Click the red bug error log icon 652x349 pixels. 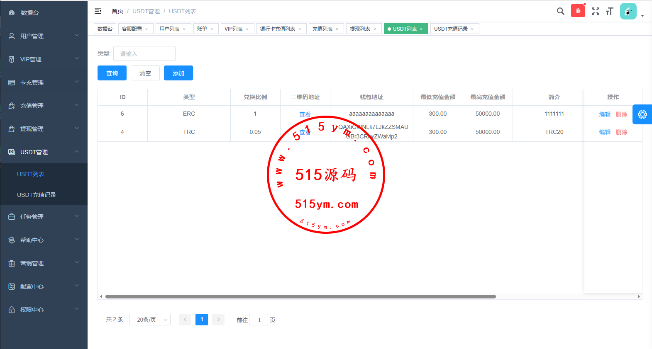578,11
